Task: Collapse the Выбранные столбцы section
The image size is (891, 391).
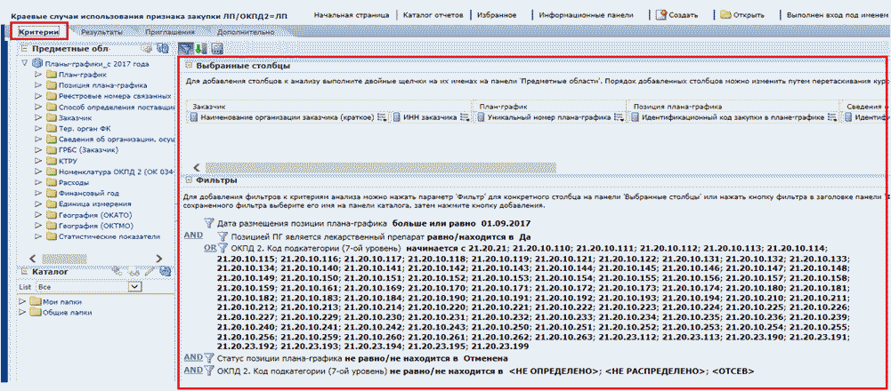Action: coord(189,67)
